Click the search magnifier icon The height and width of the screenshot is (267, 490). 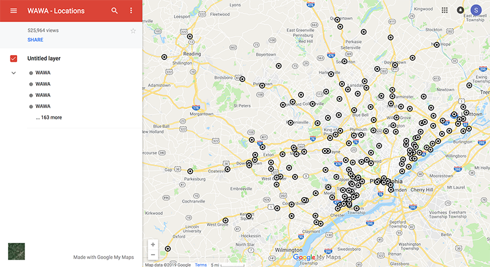tap(115, 10)
